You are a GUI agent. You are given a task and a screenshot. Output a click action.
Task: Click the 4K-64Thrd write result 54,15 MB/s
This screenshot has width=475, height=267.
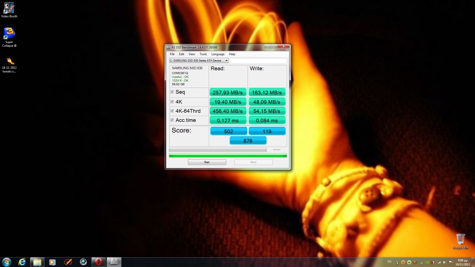267,111
